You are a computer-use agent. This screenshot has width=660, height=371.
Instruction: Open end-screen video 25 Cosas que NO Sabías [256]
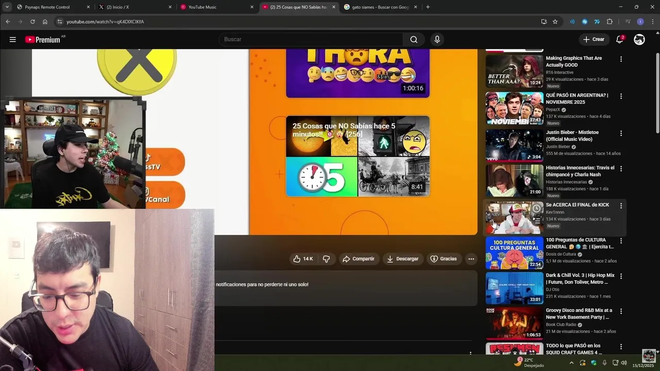pyautogui.click(x=358, y=156)
